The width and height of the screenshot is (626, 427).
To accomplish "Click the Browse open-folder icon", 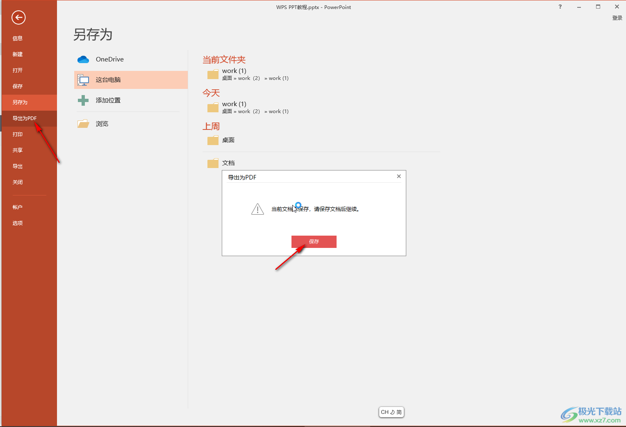I will (x=83, y=124).
